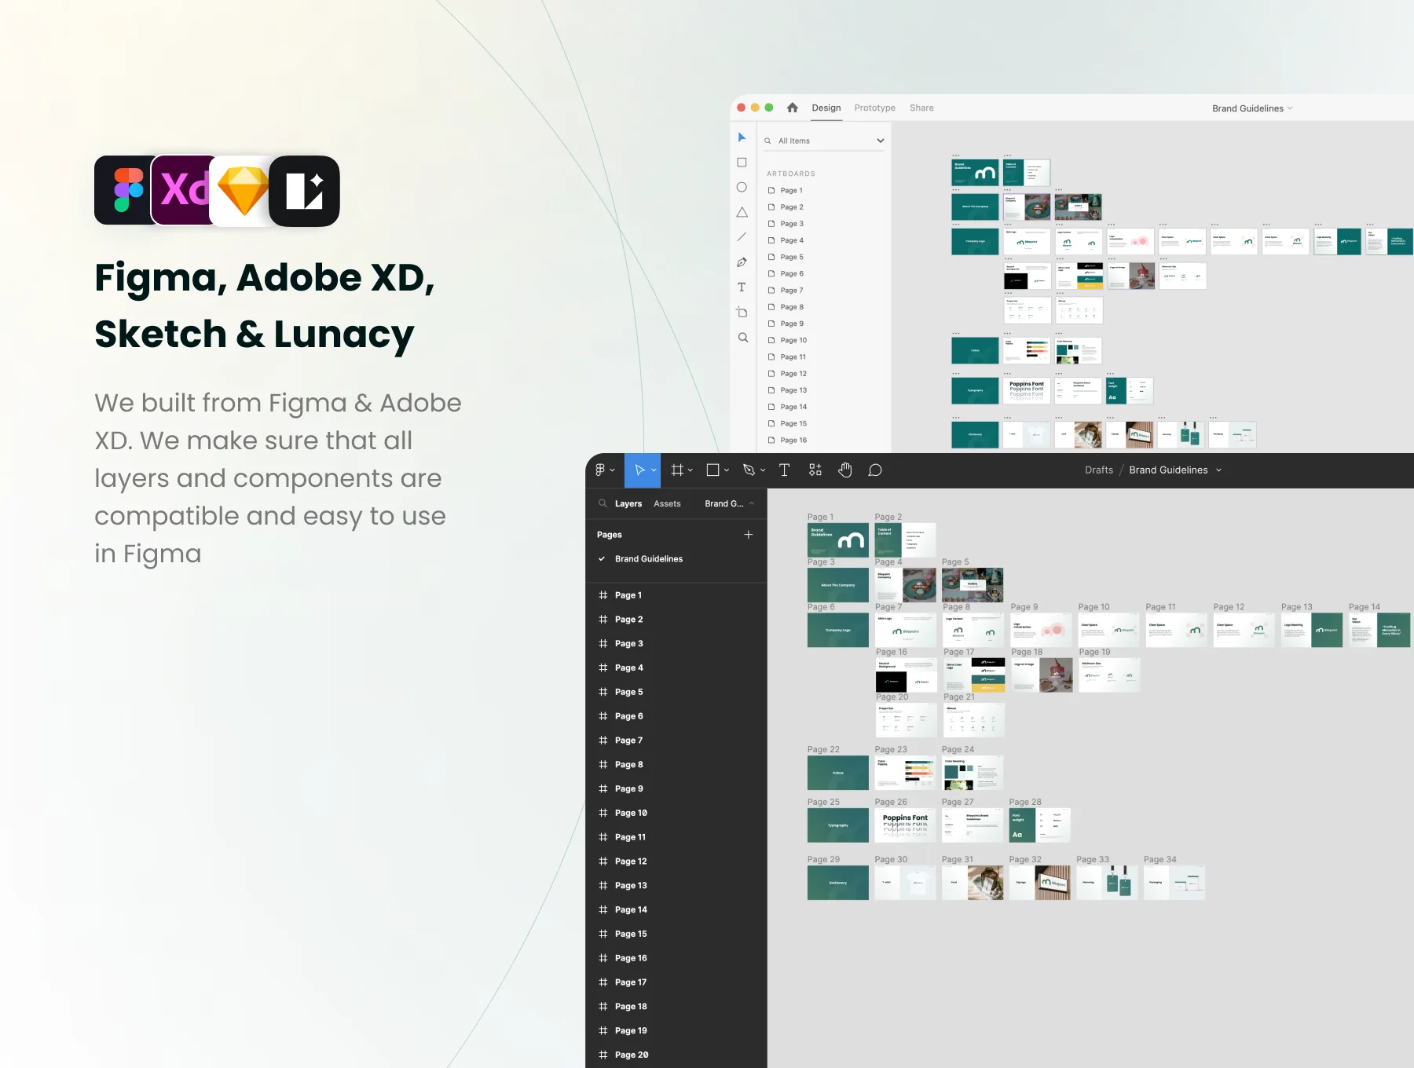Open the Figma Frame tool options chevron
Image resolution: width=1414 pixels, height=1068 pixels.
691,470
